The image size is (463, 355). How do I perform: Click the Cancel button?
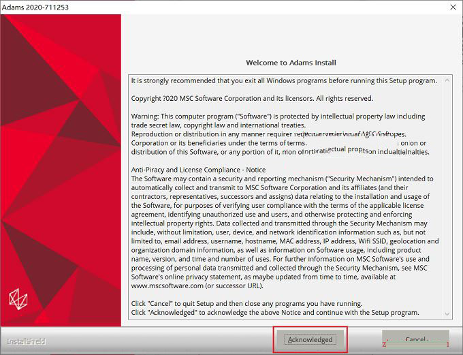point(416,339)
